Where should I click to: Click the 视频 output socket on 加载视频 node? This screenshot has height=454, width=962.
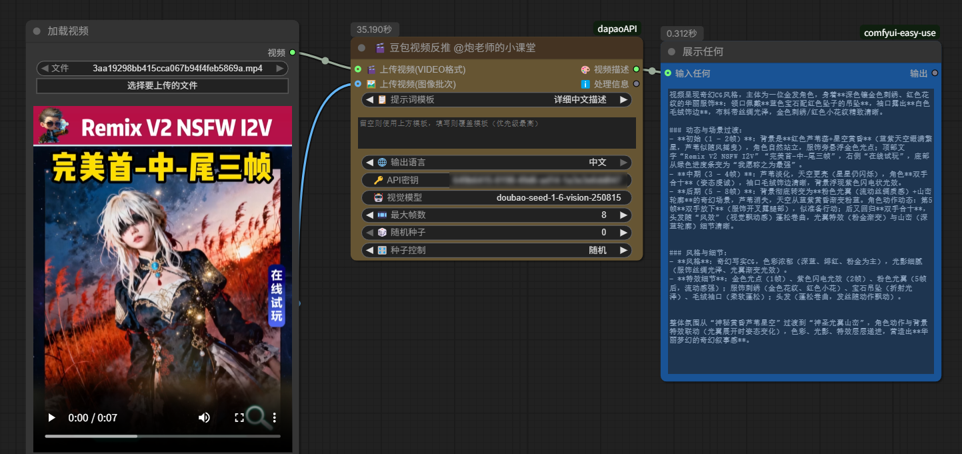coord(293,53)
